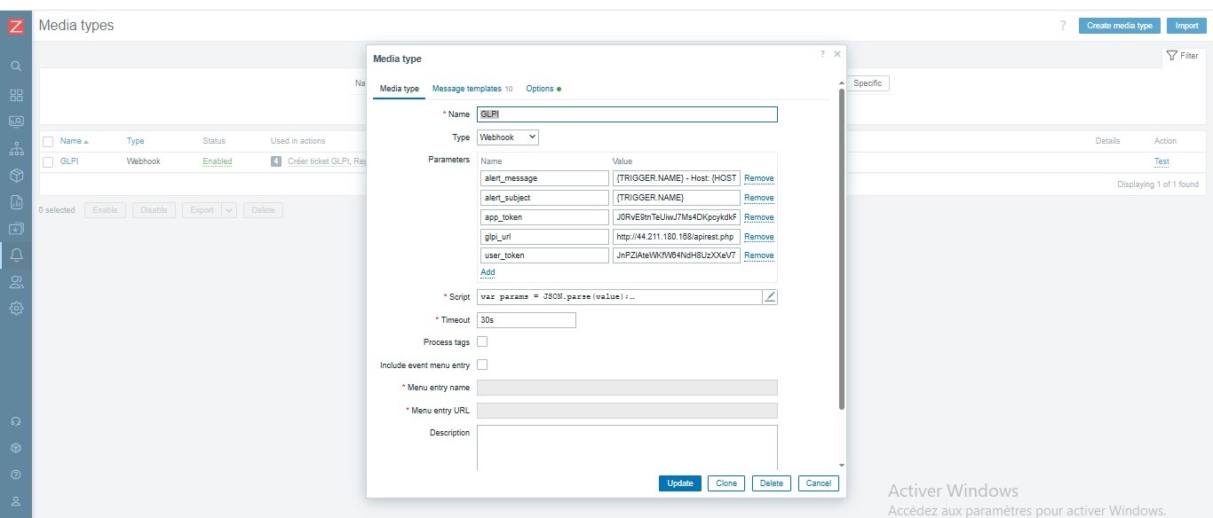This screenshot has width=1213, height=518.
Task: Remove the app_token parameter
Action: [759, 217]
